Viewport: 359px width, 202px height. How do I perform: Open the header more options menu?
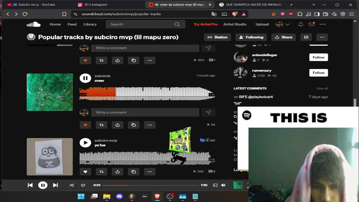coord(323,24)
